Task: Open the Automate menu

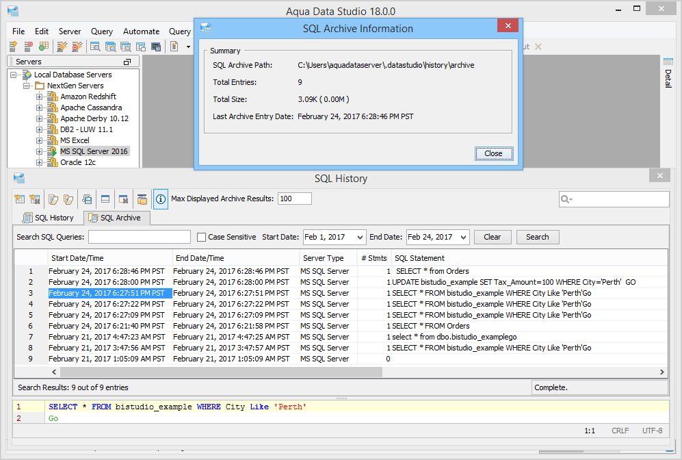Action: (x=141, y=31)
